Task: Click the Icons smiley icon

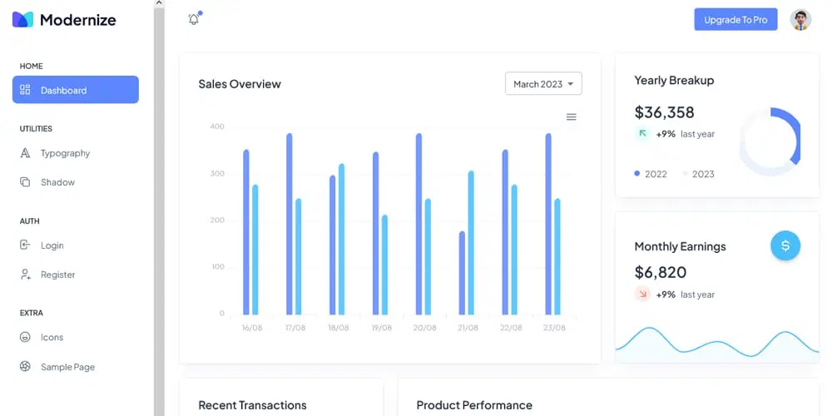Action: click(25, 337)
